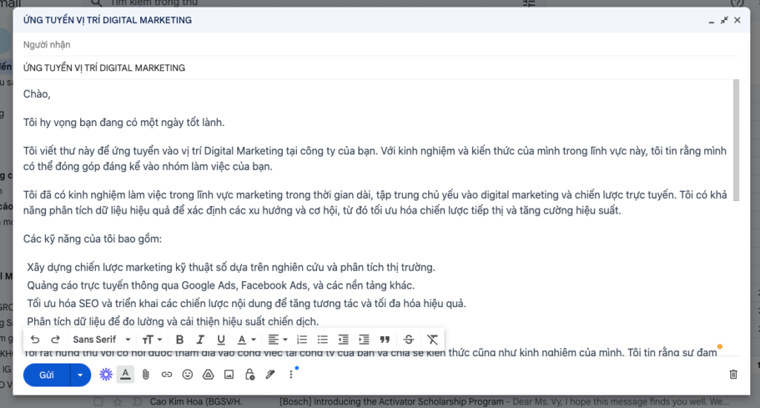
Task: Toggle italic formatting
Action: point(200,340)
